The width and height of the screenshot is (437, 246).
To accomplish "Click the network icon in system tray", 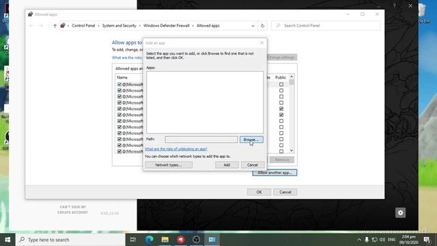I will point(375,240).
